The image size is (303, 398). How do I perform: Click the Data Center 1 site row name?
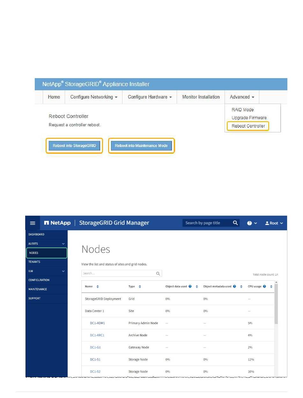pos(94,311)
